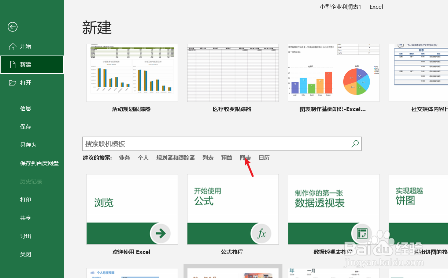Open the 欢迎使用 Excel template tile
The height and width of the screenshot is (278, 448).
[x=132, y=209]
